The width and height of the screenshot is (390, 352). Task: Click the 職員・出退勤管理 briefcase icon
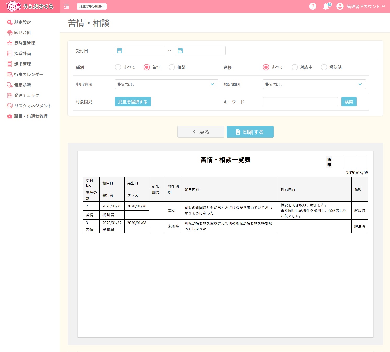pyautogui.click(x=10, y=116)
